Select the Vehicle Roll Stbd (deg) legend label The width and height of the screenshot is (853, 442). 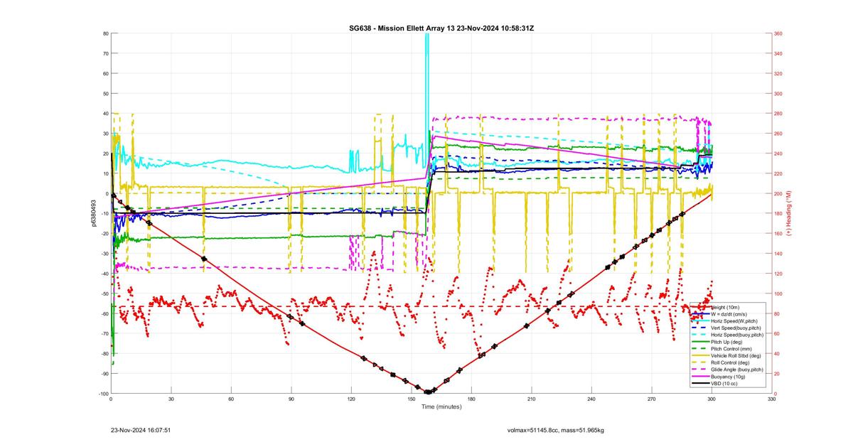[x=736, y=355]
